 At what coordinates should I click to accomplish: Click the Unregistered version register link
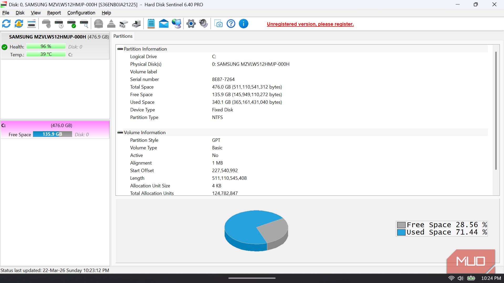click(x=310, y=24)
